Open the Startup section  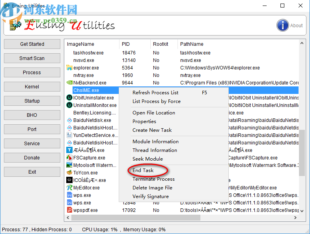pyautogui.click(x=32, y=101)
